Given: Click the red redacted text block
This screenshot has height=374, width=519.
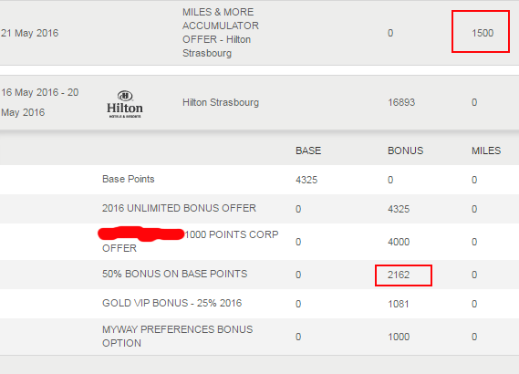Looking at the screenshot, I should coord(141,234).
